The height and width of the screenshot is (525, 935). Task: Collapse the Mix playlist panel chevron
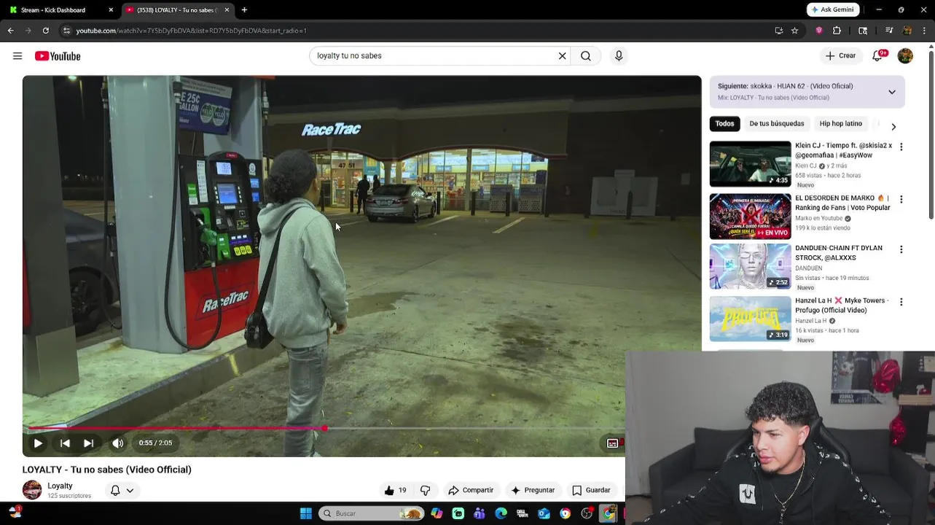point(892,92)
